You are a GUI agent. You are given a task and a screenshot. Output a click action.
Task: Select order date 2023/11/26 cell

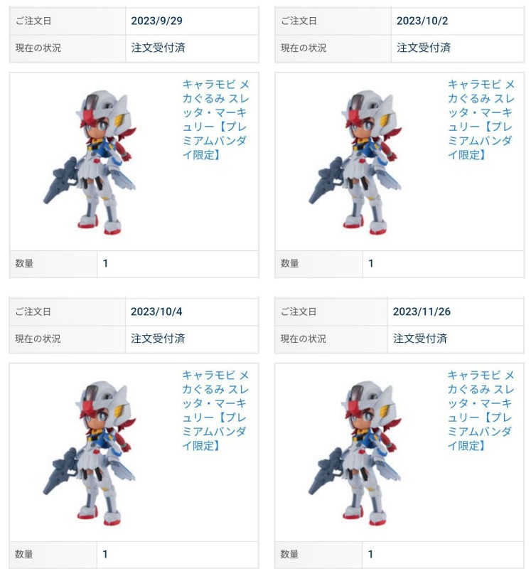(x=455, y=312)
